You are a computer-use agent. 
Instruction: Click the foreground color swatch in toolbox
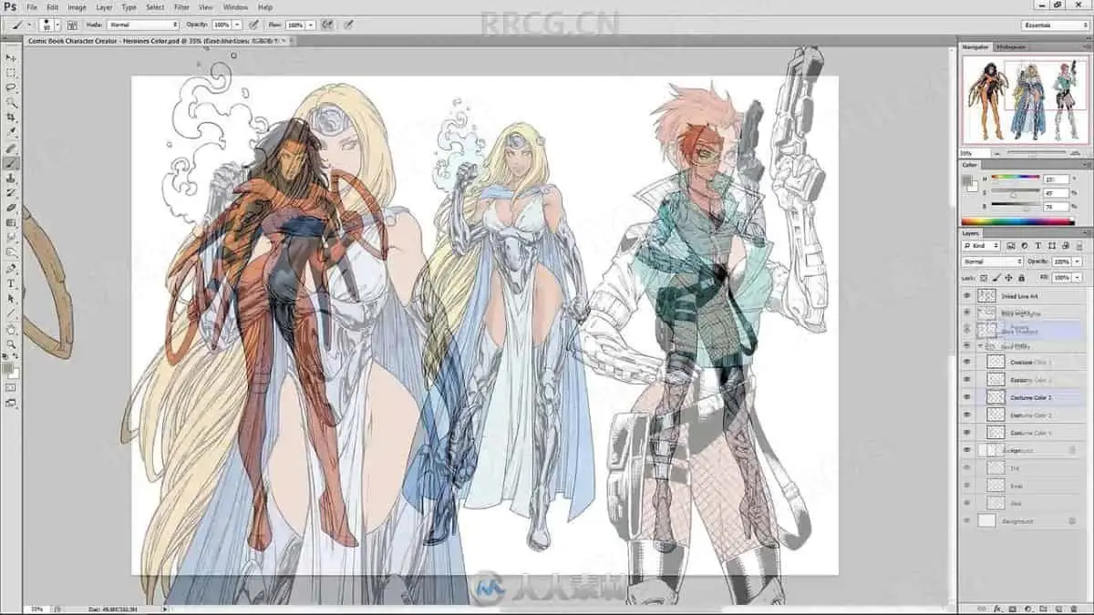tap(8, 368)
